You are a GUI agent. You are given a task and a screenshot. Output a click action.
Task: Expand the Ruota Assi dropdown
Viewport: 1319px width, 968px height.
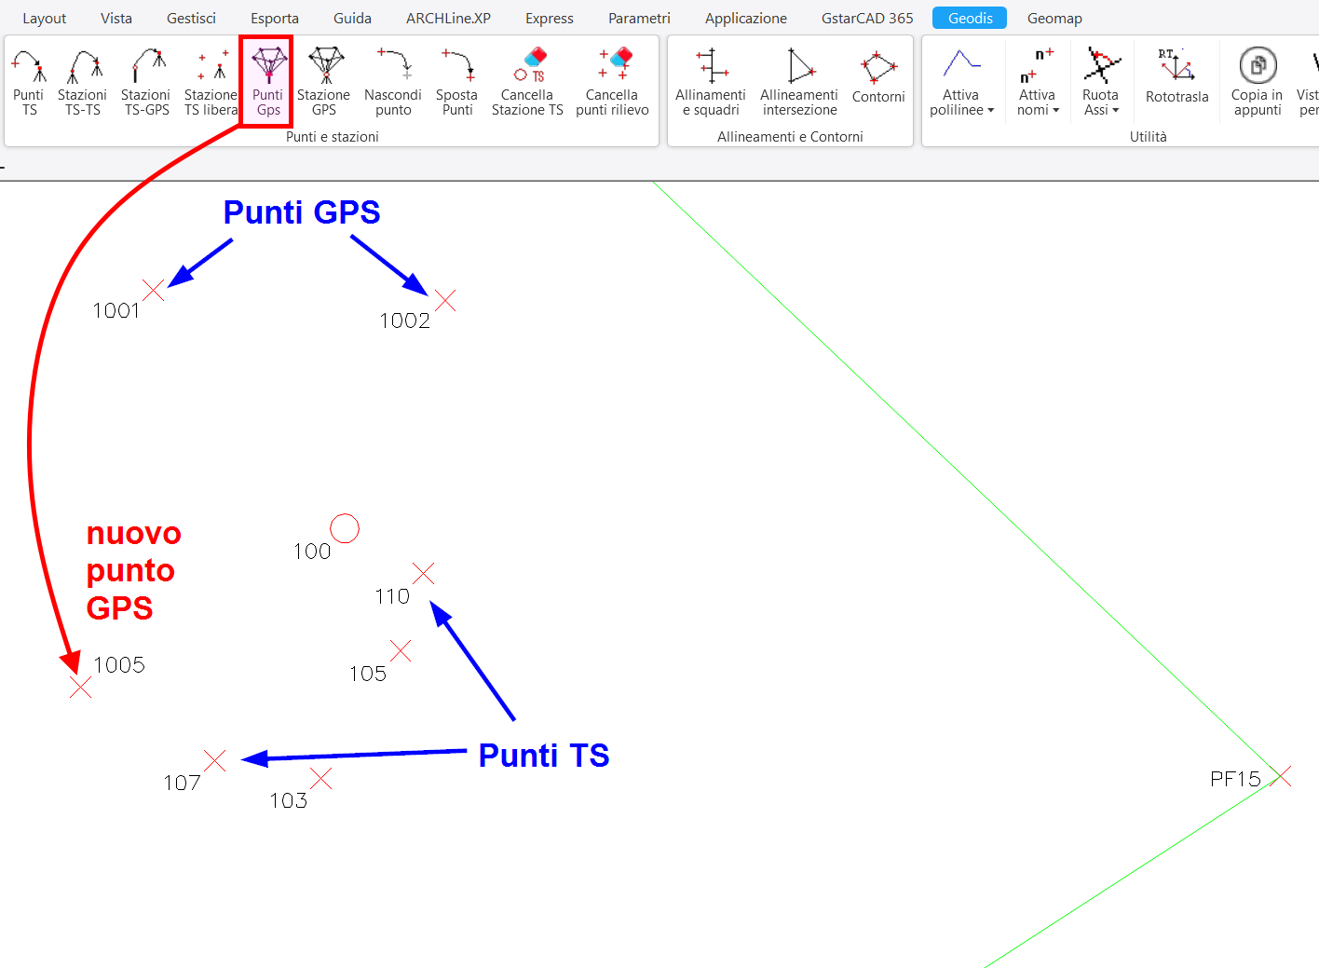(1100, 102)
